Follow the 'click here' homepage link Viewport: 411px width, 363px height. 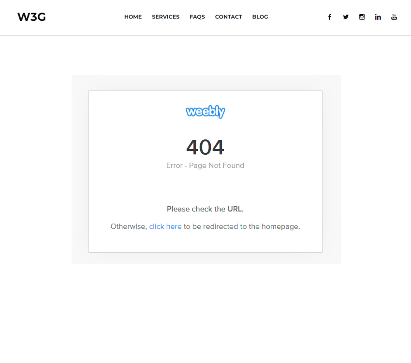(x=165, y=227)
